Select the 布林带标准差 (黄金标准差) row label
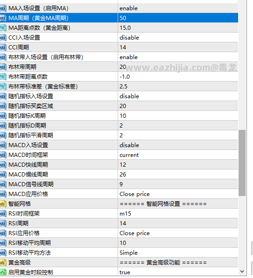Image resolution: width=253 pixels, height=278 pixels. point(43,87)
